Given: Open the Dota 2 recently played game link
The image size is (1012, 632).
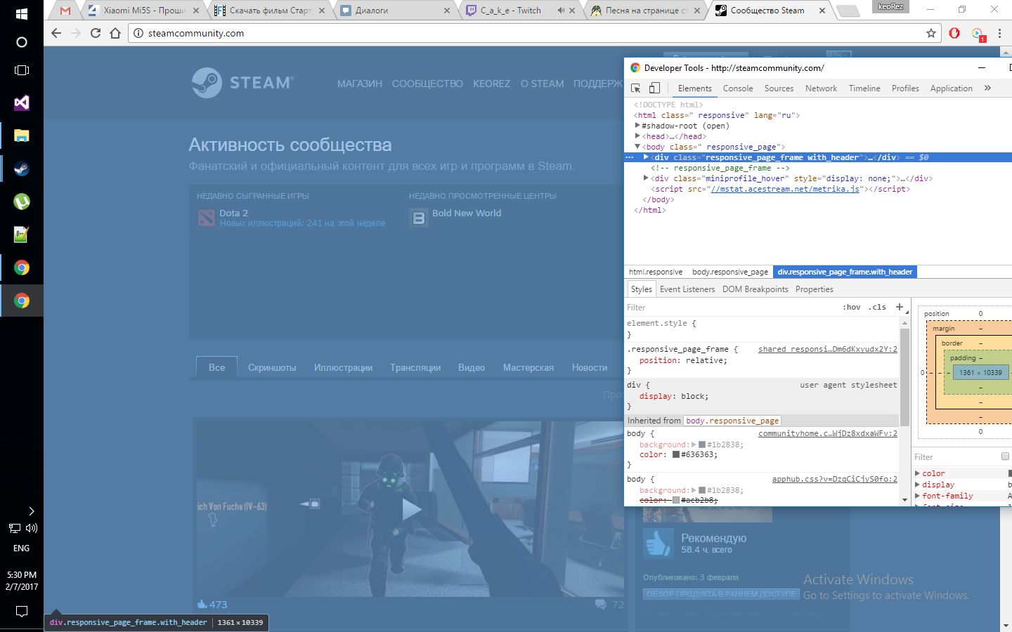Looking at the screenshot, I should click(x=234, y=213).
